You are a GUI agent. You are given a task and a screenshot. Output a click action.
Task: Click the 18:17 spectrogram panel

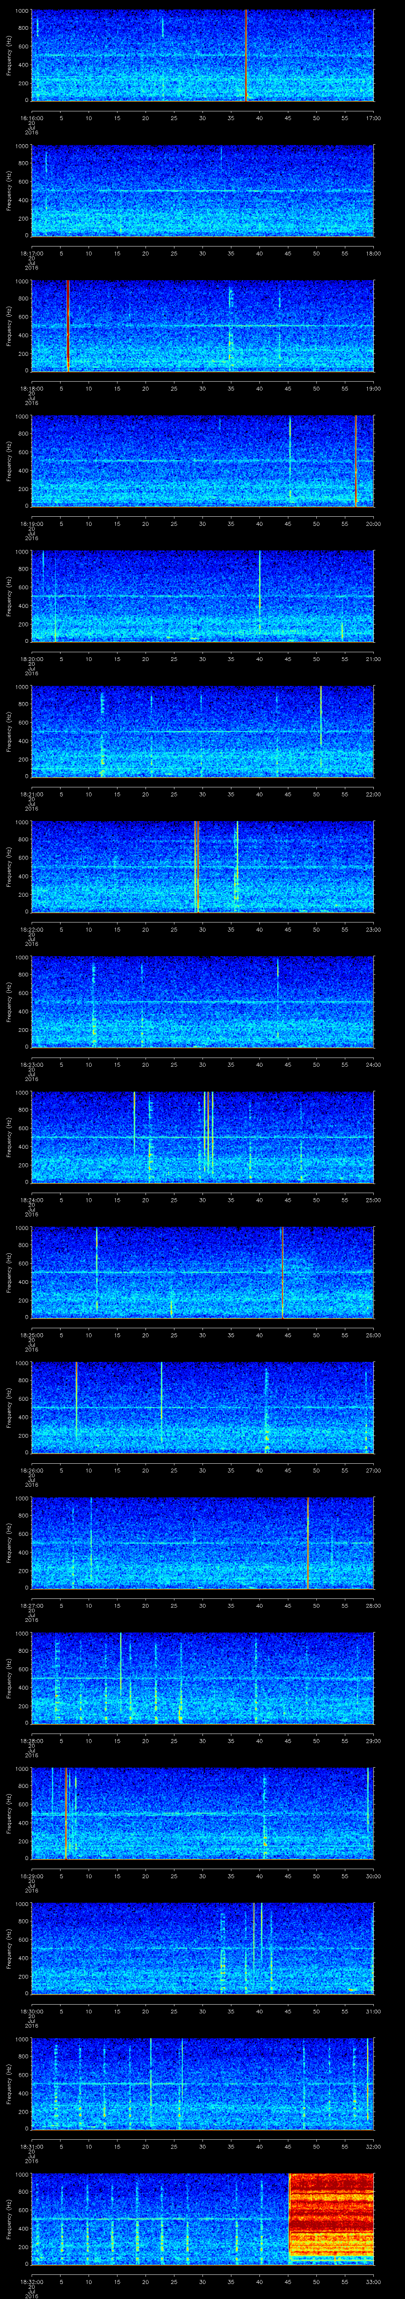coord(203,191)
